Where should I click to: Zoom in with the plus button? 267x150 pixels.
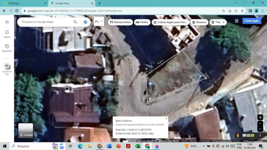coord(260,124)
